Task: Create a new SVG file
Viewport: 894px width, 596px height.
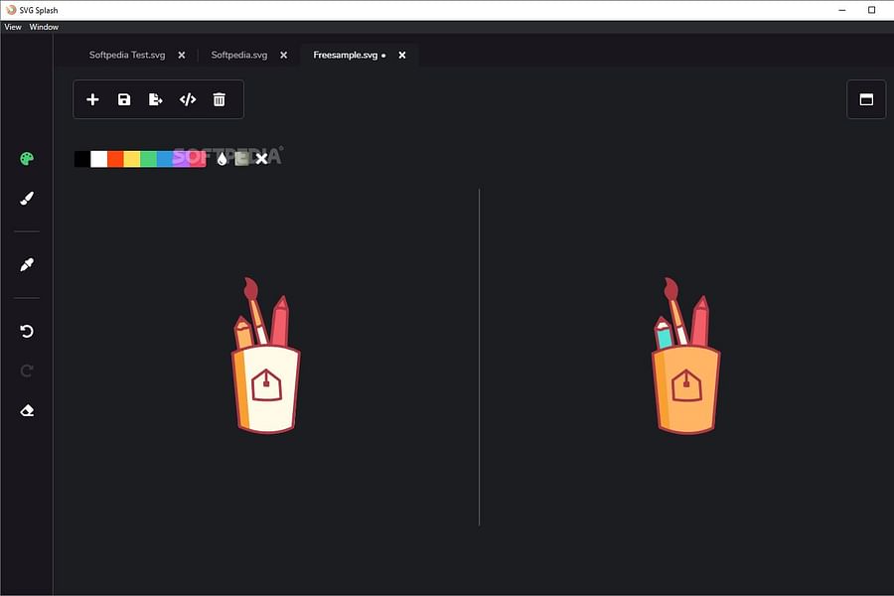Action: (x=92, y=99)
